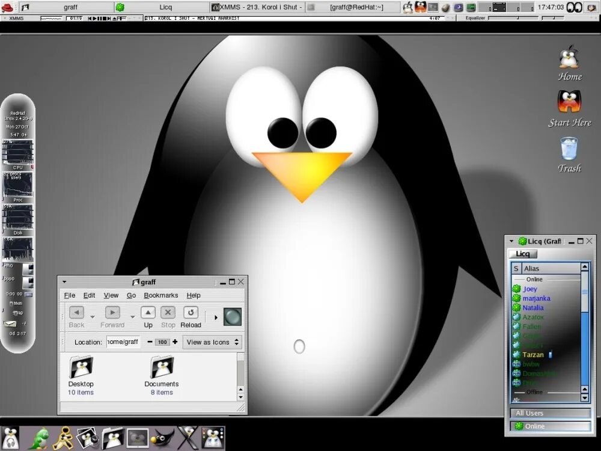Launch the penguin headphones dock icon
The image size is (601, 451).
tap(11, 438)
